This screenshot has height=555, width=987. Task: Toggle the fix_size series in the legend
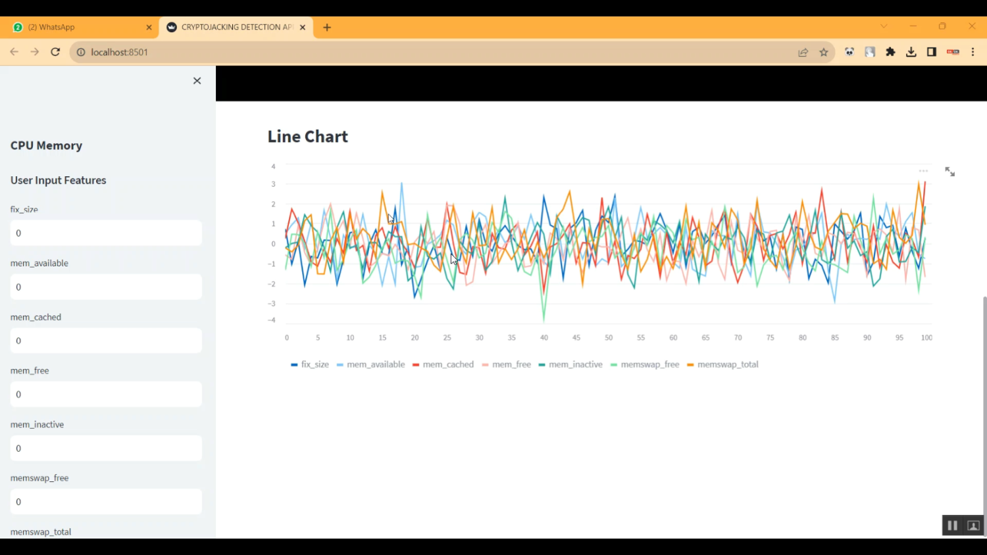click(x=310, y=364)
